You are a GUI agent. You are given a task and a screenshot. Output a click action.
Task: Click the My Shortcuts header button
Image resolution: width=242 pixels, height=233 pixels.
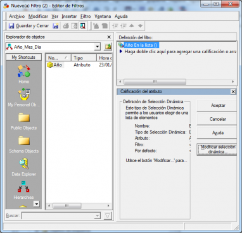(x=23, y=57)
